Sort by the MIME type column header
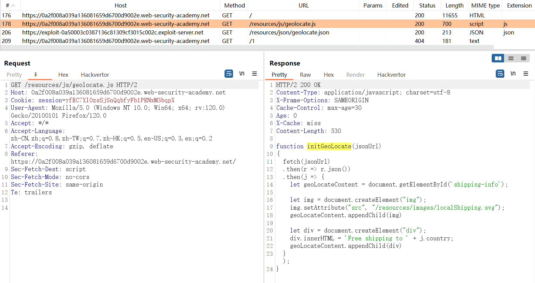This screenshot has height=283, width=535. tap(485, 5)
